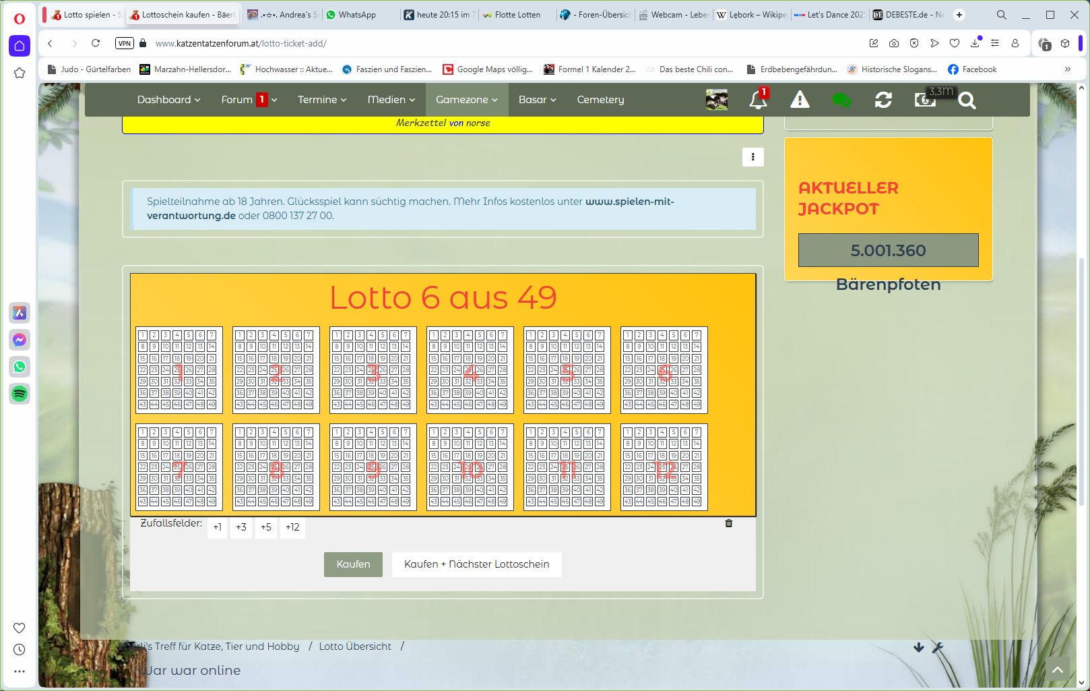This screenshot has width=1090, height=691.
Task: Mark number 49 in lotto field 12
Action: tap(697, 502)
